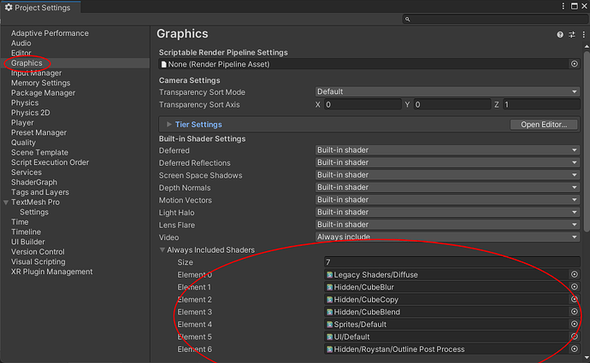Open object picker for UI/Default shader

click(x=575, y=337)
